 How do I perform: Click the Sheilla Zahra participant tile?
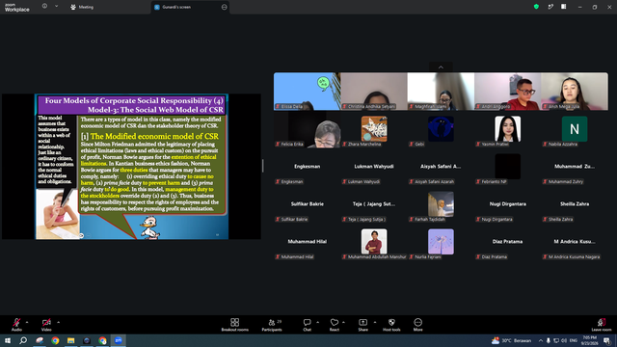click(x=575, y=204)
